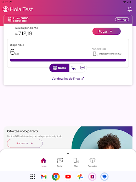Switch to the phone calls usage icon
Viewport: 136px width, 182px height.
74,68
